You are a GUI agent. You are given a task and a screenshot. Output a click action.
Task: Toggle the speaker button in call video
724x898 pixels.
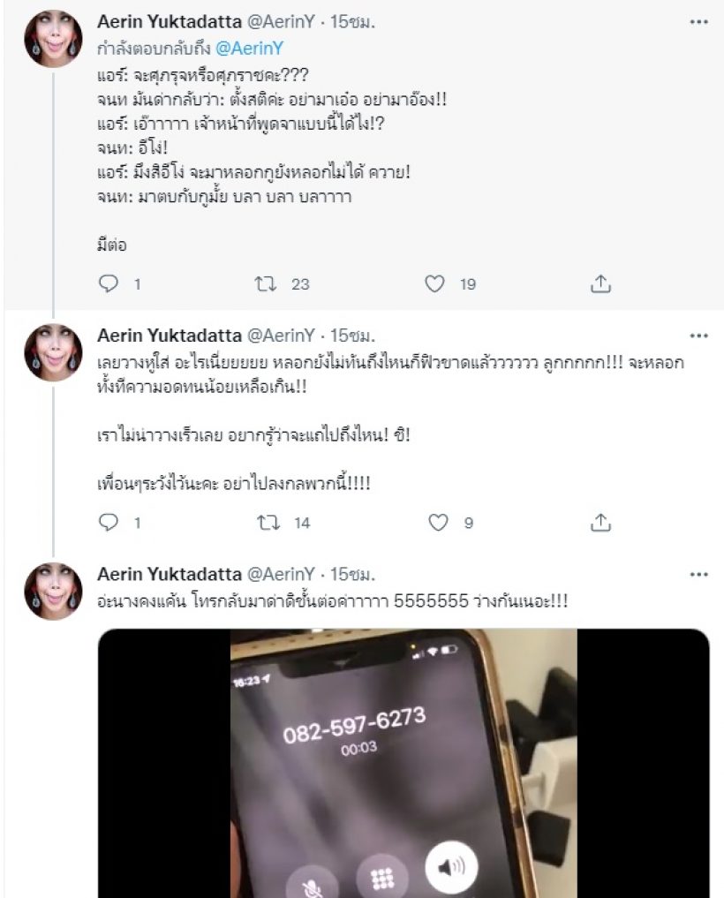(453, 867)
